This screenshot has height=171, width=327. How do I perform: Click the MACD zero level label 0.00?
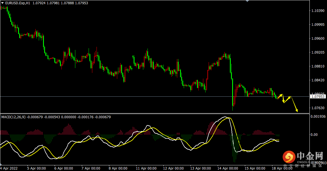(314, 135)
